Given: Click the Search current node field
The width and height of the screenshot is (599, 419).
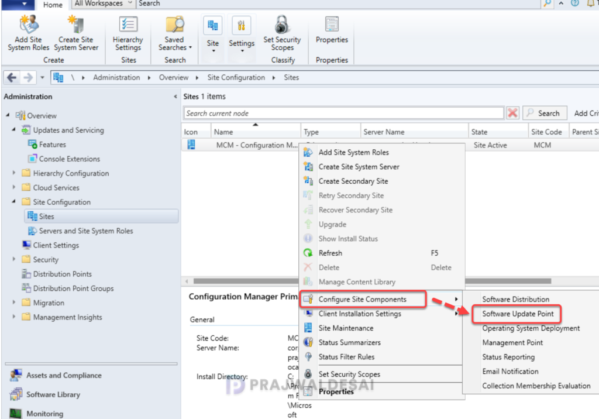Looking at the screenshot, I should [x=344, y=113].
